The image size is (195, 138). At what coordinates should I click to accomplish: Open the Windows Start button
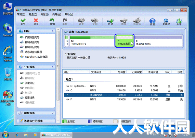(x=6, y=135)
